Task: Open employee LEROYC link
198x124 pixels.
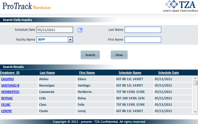Action: tap(6, 111)
